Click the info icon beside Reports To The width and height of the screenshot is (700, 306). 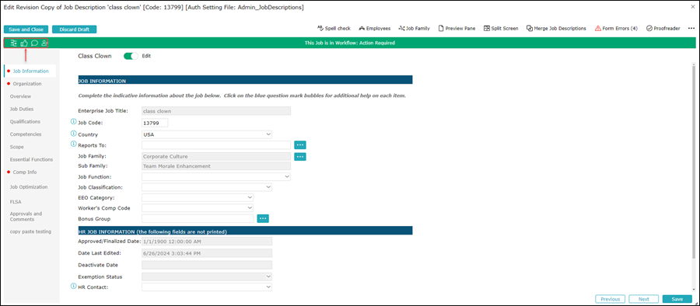coord(74,144)
